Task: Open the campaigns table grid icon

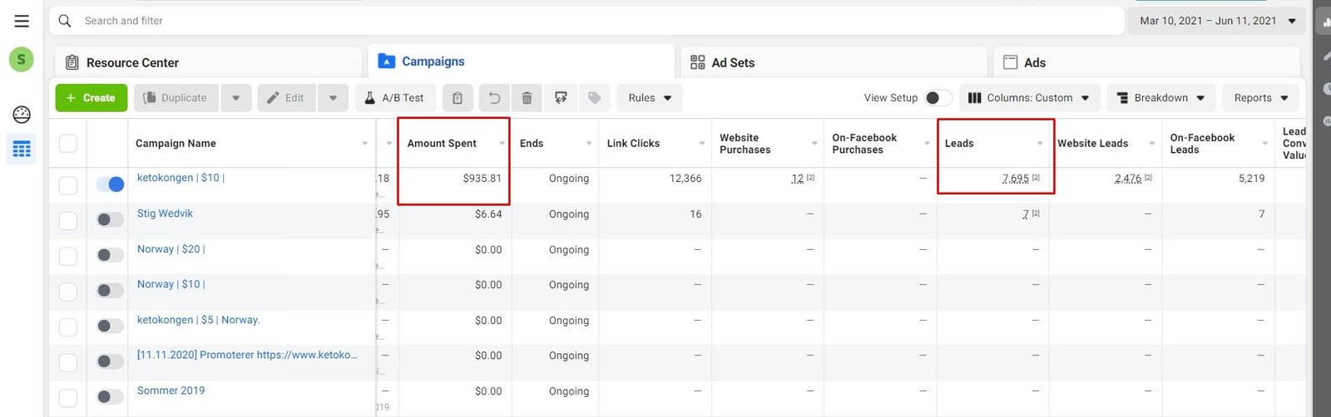Action: [x=22, y=150]
